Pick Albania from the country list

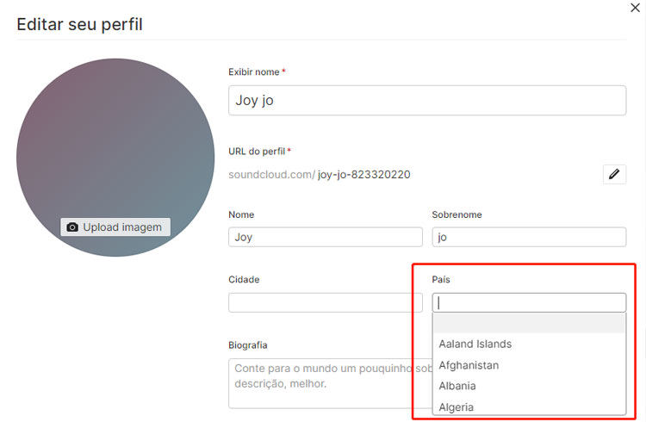click(457, 386)
